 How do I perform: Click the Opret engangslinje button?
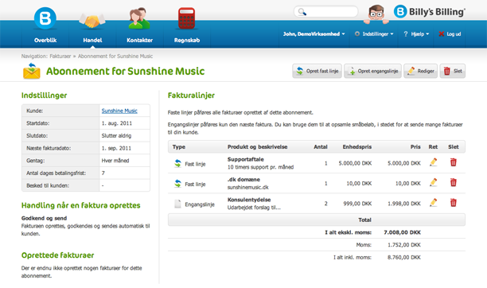[x=372, y=71]
